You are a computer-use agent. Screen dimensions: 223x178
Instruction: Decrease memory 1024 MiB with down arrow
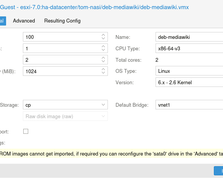coord(103,73)
